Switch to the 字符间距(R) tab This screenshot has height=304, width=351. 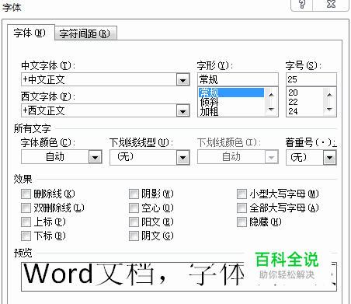(x=86, y=33)
